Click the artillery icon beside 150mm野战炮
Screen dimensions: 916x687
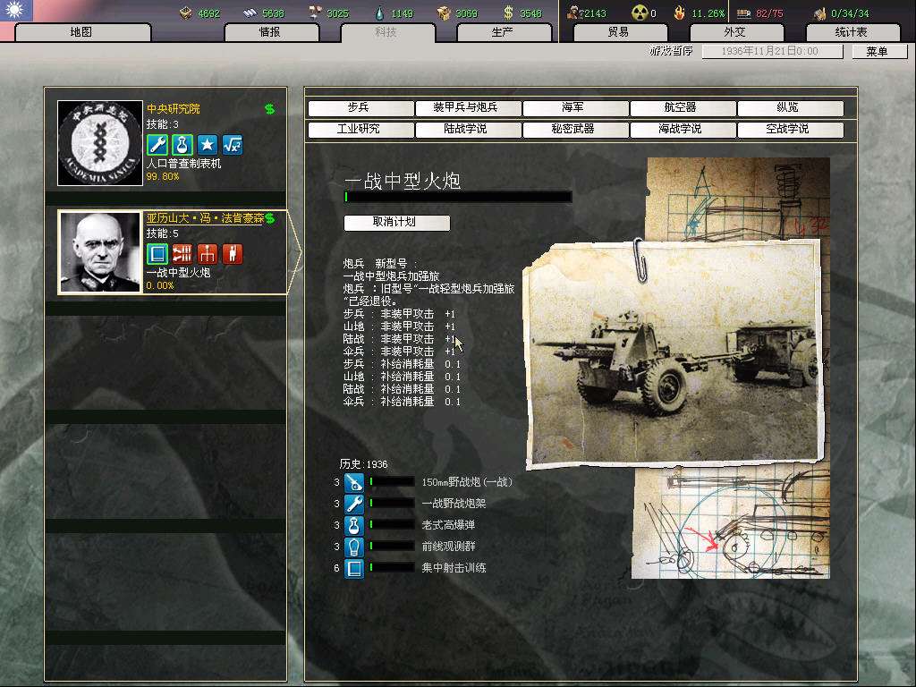[354, 482]
